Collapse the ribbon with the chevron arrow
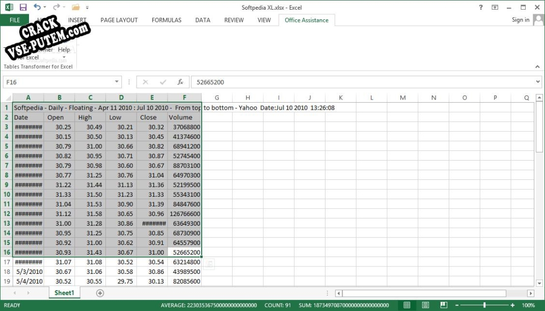 [537, 67]
